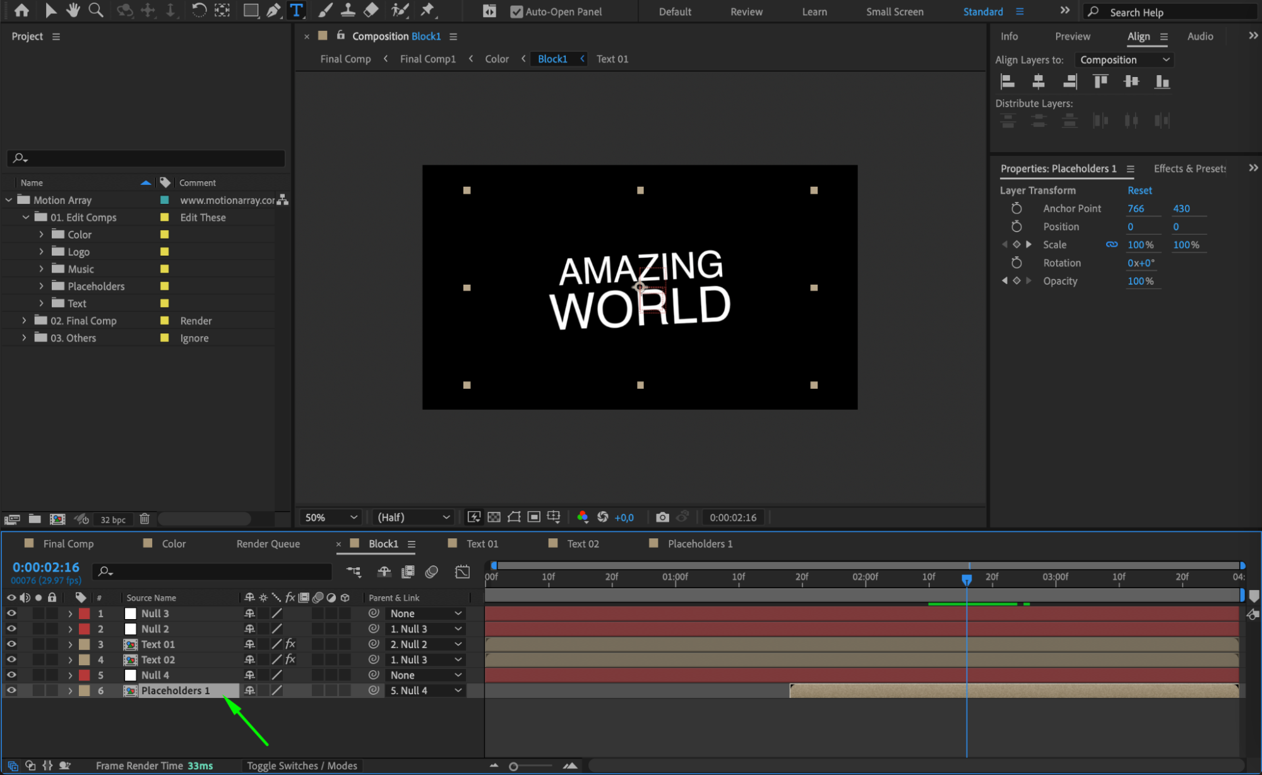Image resolution: width=1262 pixels, height=775 pixels.
Task: Click Reset in Layer Transform
Action: point(1140,190)
